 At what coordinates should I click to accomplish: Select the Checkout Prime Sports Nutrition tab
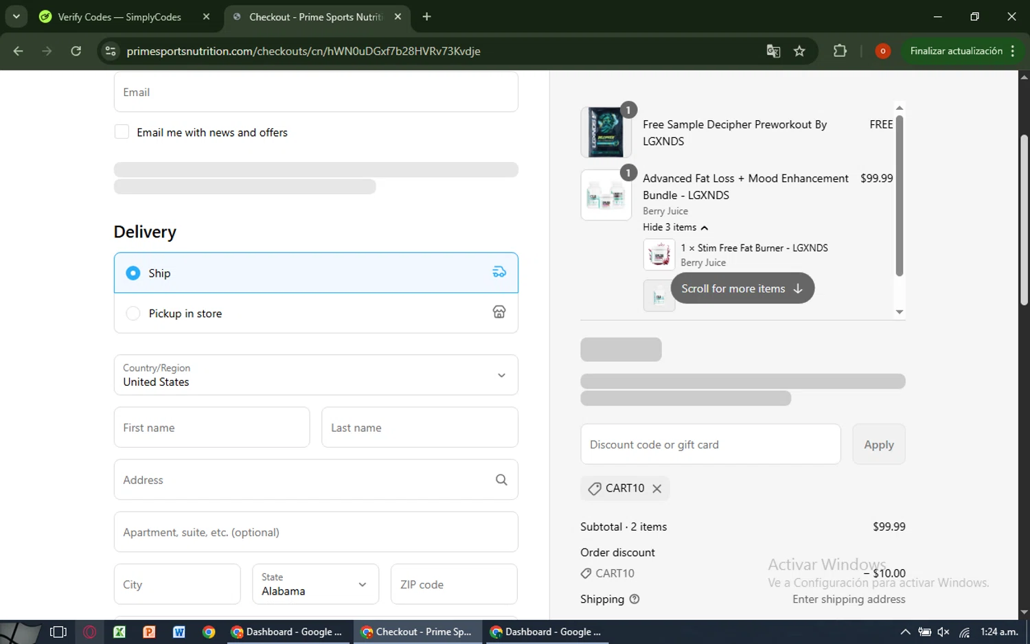pos(316,16)
